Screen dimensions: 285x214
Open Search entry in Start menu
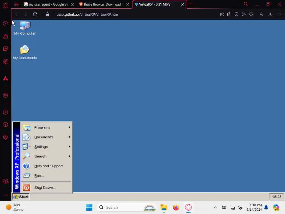click(46, 156)
